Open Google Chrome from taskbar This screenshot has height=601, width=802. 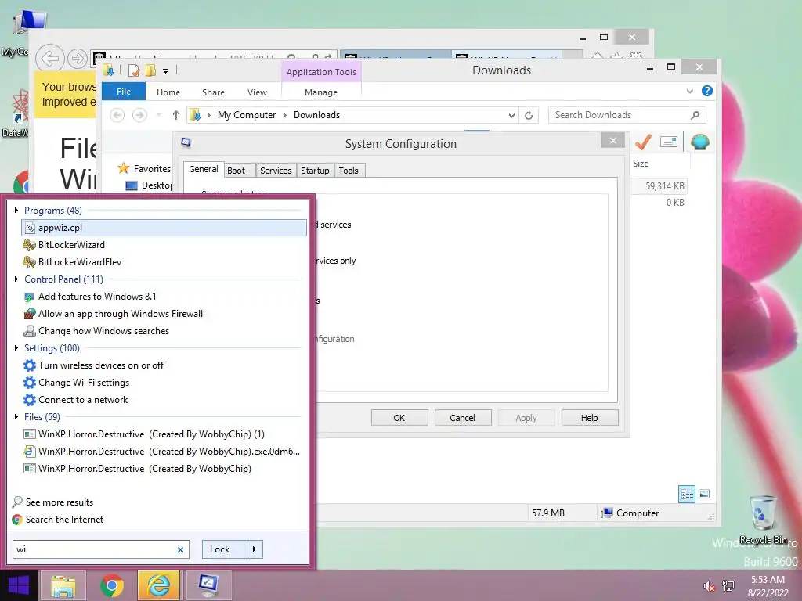point(111,585)
